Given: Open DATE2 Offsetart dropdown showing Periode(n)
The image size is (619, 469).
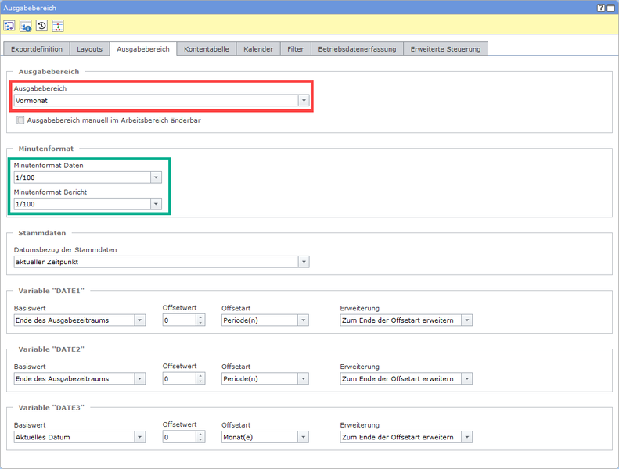Looking at the screenshot, I should point(303,378).
